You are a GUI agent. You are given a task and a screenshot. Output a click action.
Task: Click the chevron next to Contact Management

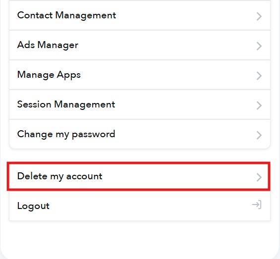tap(259, 16)
